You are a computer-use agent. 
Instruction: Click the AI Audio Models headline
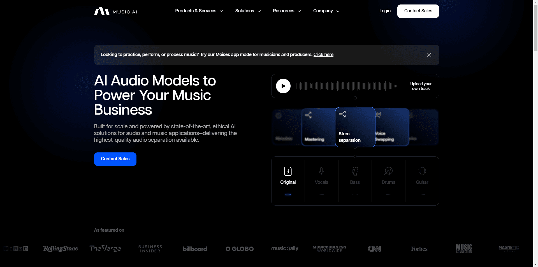pyautogui.click(x=155, y=95)
